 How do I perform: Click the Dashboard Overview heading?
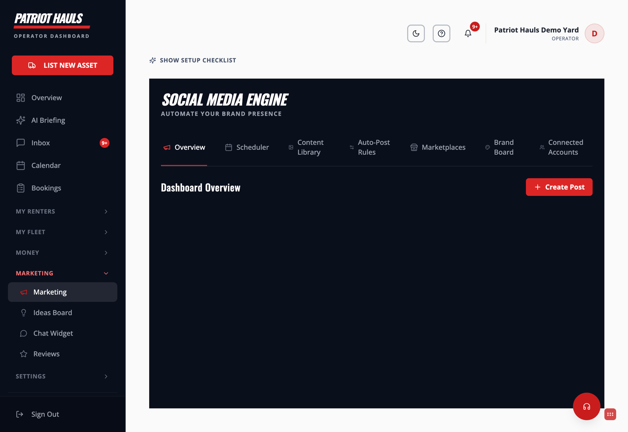pos(201,188)
